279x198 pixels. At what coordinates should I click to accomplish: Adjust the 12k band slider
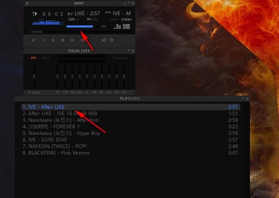pyautogui.click(x=109, y=76)
